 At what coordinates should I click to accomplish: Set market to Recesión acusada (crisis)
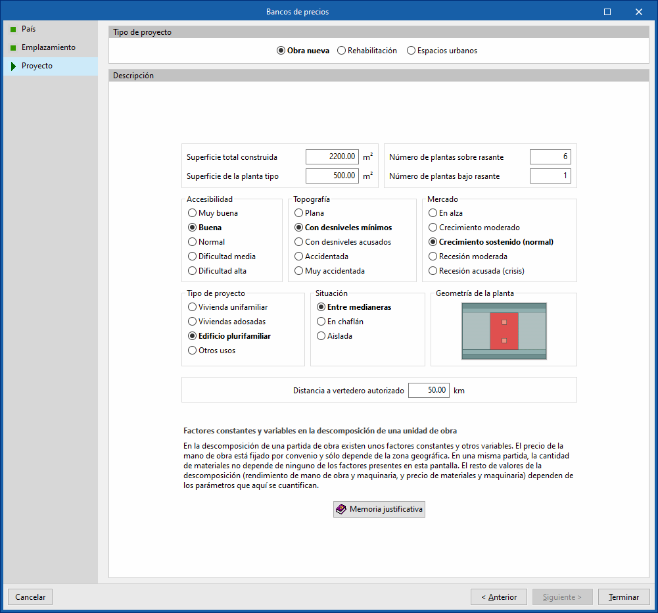[477, 271]
